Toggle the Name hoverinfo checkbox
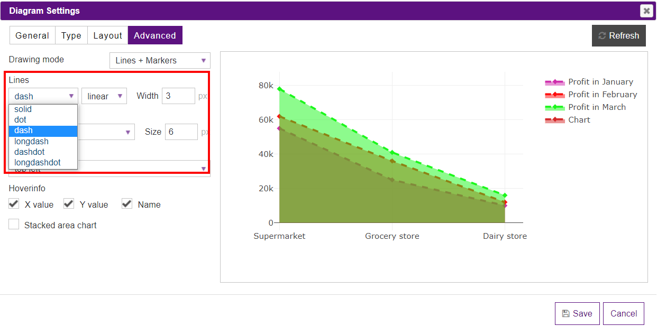This screenshot has height=335, width=657. click(127, 204)
